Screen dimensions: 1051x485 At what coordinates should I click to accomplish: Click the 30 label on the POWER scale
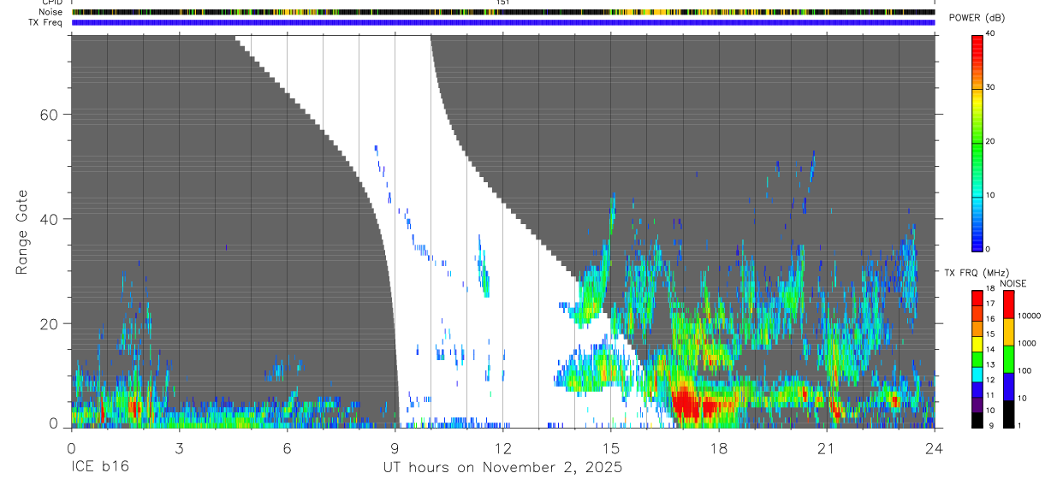tap(992, 87)
